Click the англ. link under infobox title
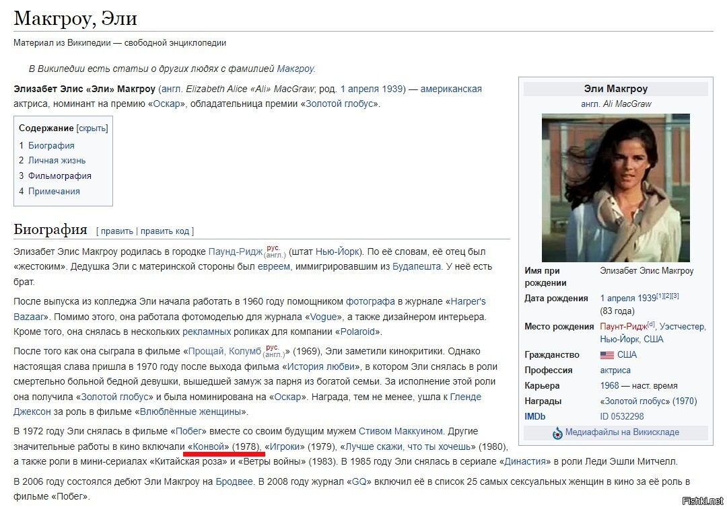The image size is (727, 509). pos(590,104)
